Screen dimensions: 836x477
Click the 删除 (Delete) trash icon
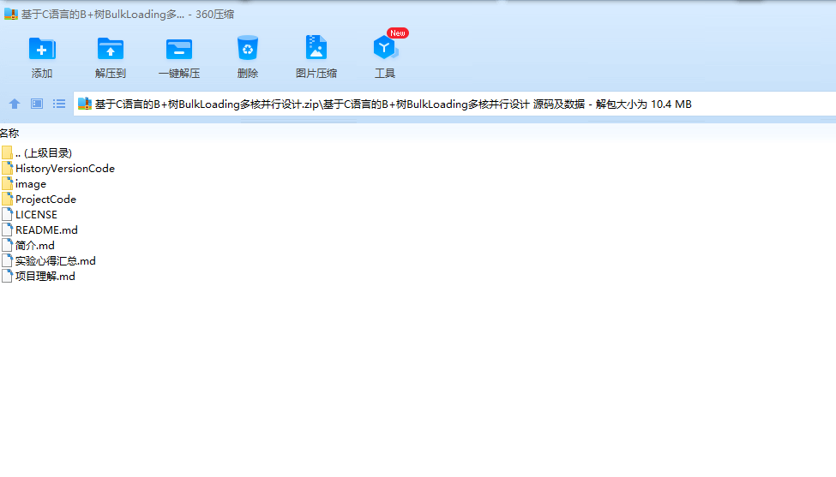(x=248, y=48)
